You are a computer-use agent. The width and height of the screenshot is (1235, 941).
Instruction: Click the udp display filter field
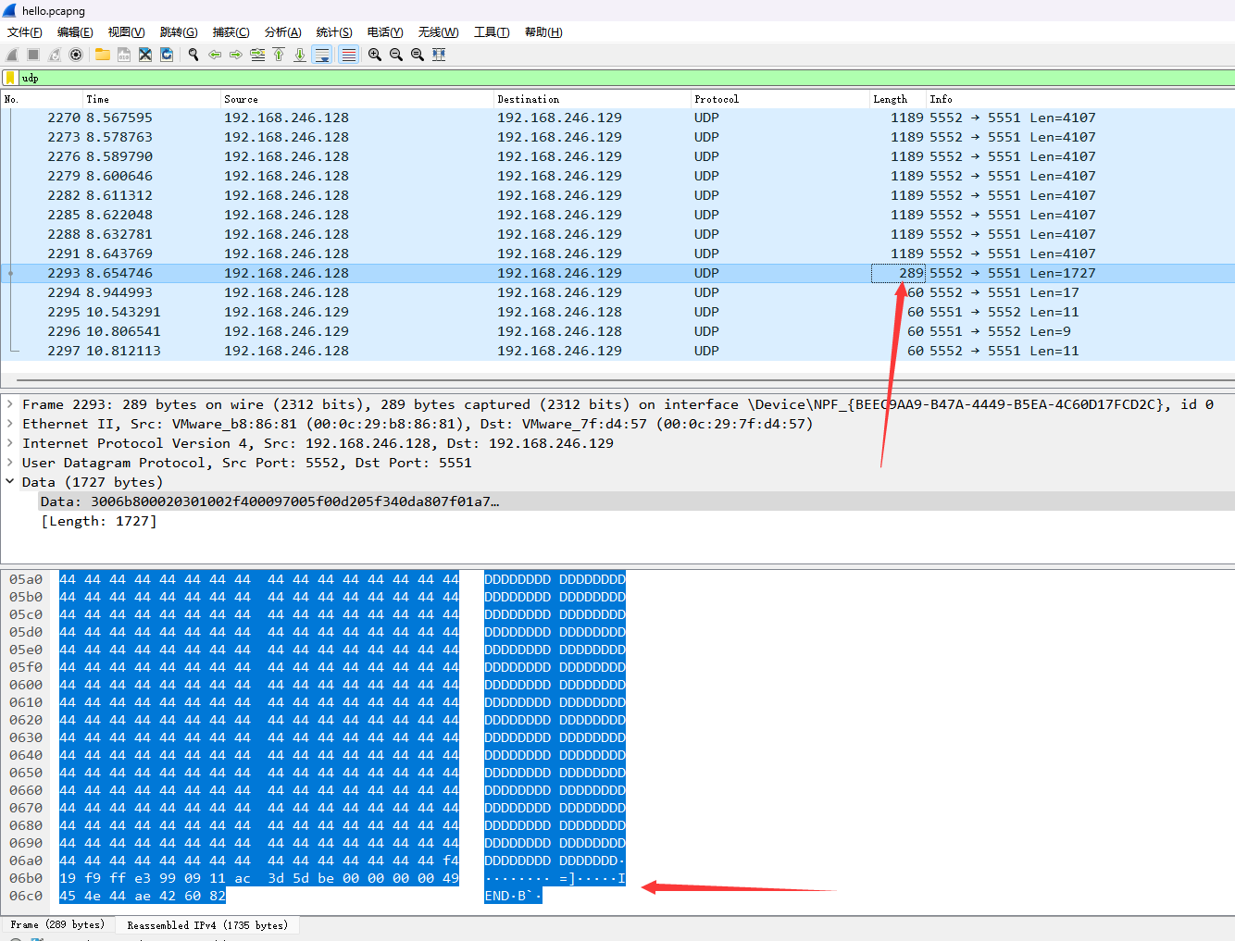click(626, 78)
